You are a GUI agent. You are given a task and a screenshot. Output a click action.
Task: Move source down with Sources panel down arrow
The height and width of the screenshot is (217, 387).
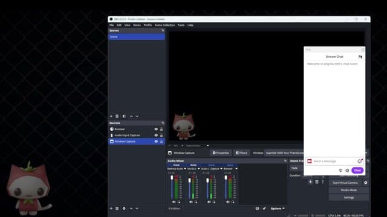coord(137,209)
